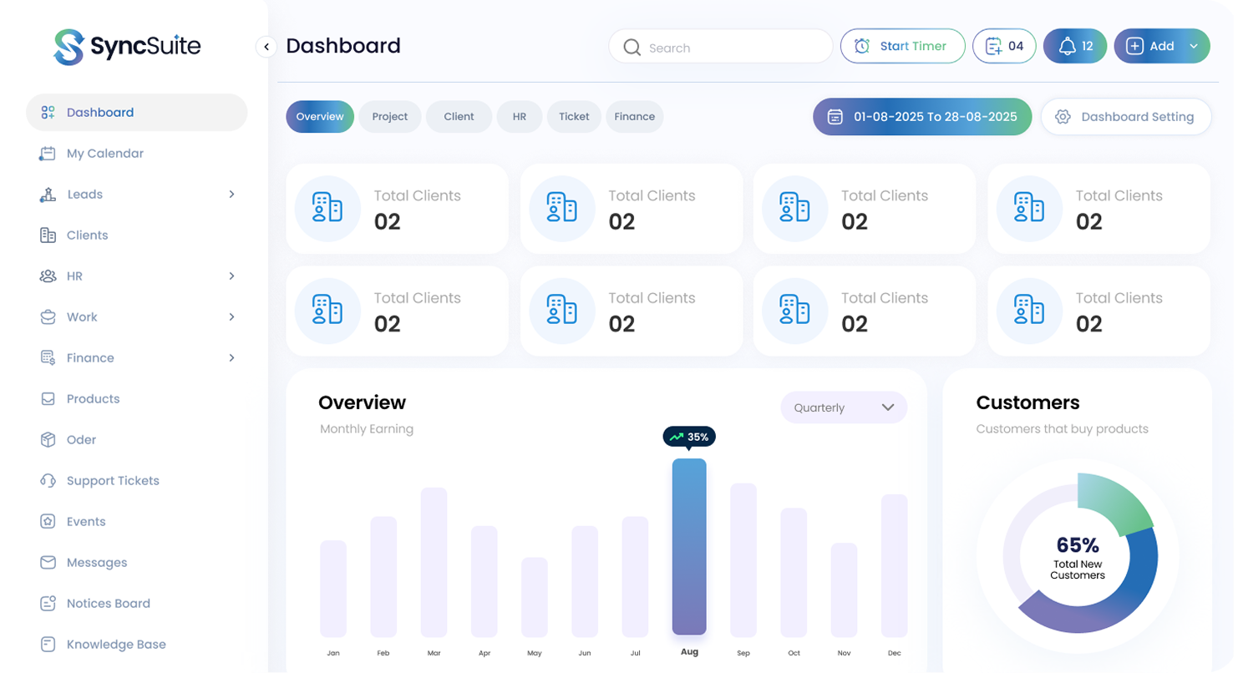Open the Add button dropdown arrow

pos(1194,47)
